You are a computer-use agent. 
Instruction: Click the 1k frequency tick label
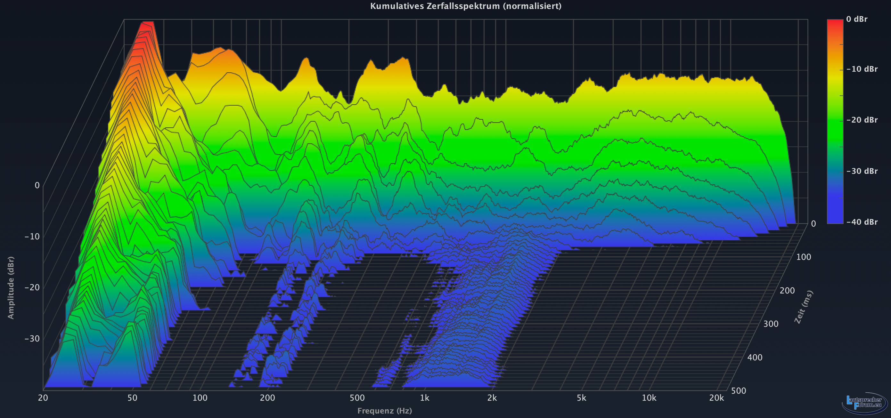[424, 398]
